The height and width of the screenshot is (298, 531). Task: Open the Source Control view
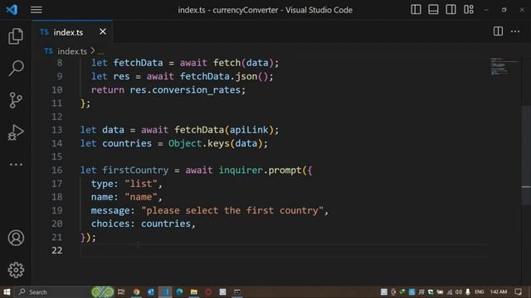tap(16, 100)
